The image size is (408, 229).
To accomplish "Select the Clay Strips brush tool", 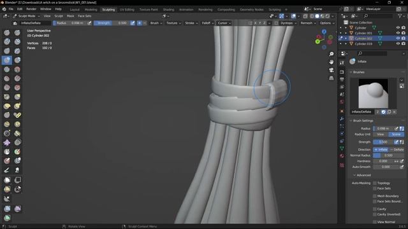I will tap(17, 41).
